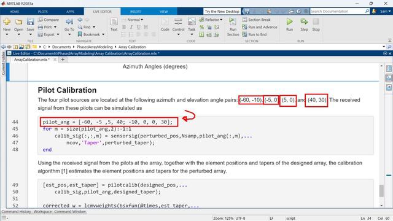Switch to the PLOTS tab
The image size is (393, 221).
pyautogui.click(x=42, y=12)
